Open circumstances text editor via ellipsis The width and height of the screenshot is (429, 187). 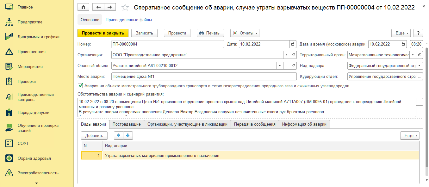pos(420,102)
